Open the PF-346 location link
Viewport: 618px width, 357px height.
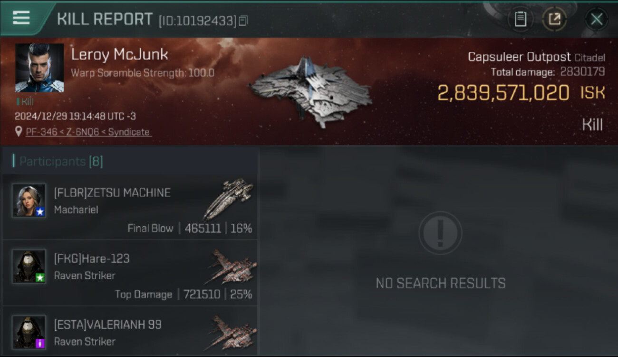[88, 132]
